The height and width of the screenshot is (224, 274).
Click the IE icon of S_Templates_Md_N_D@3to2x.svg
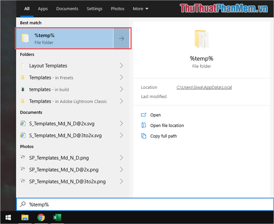tap(23, 135)
